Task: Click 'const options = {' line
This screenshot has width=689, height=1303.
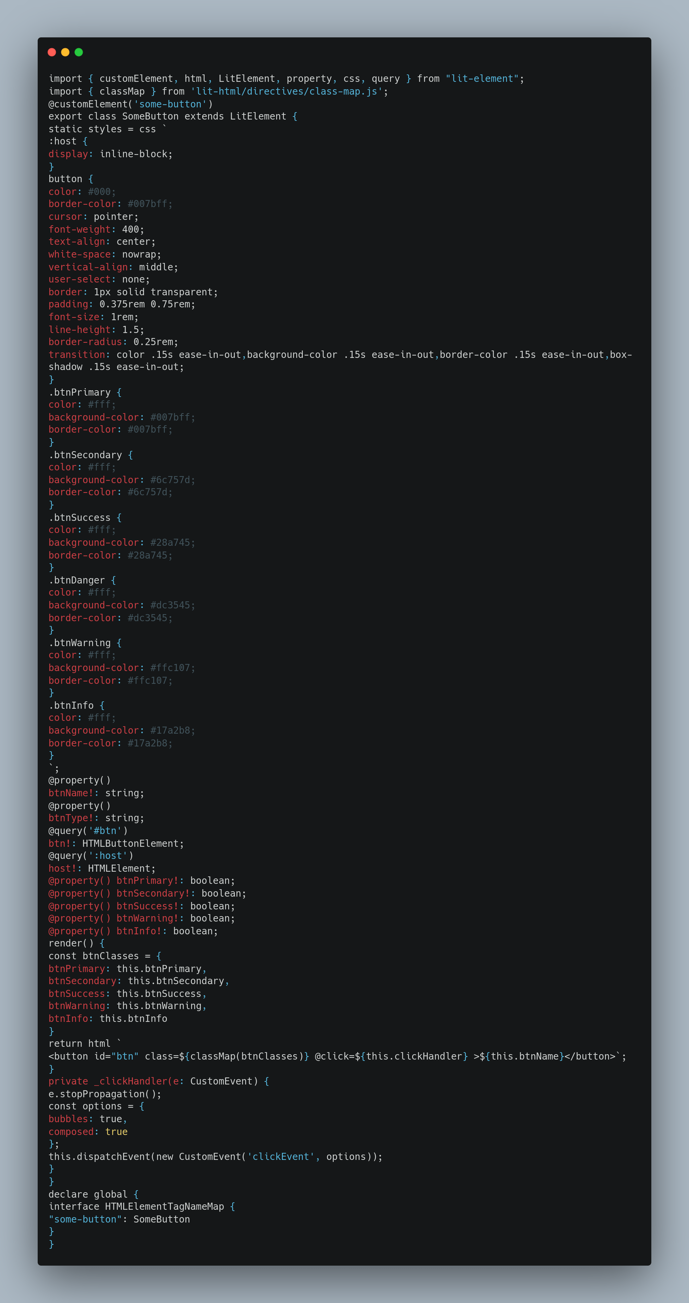Action: pyautogui.click(x=97, y=1106)
